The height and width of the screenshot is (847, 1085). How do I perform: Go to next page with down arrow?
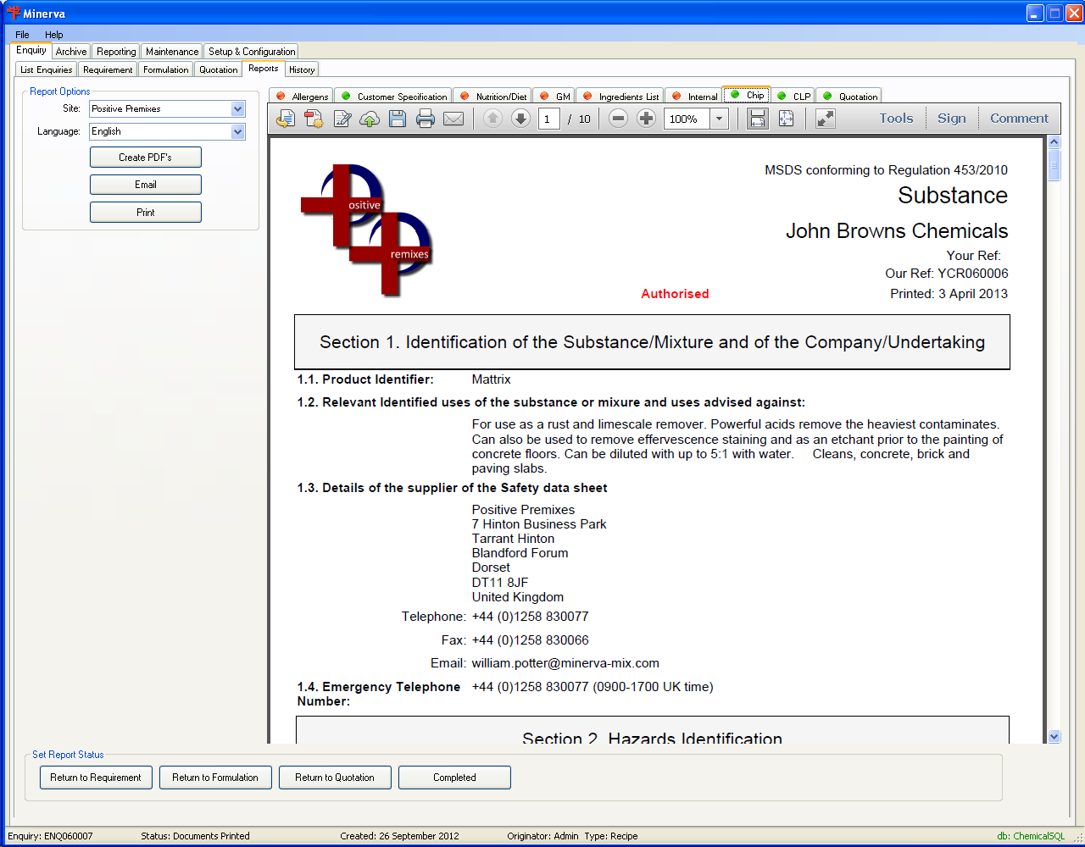pyautogui.click(x=520, y=119)
